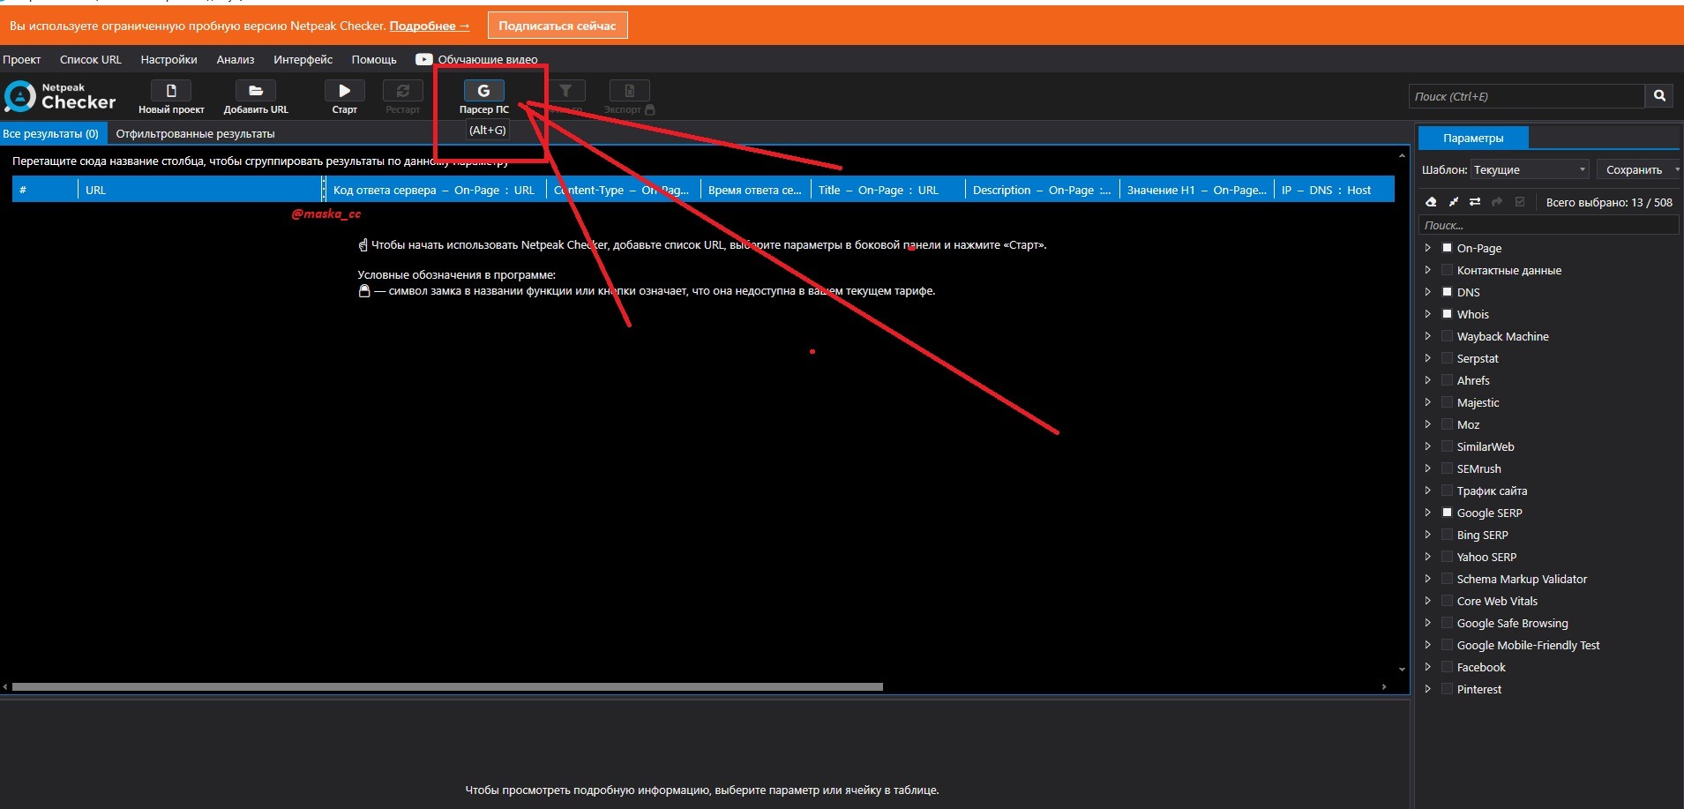
Task: Switch to Отфильтрованные результаты tab
Action: pyautogui.click(x=195, y=133)
